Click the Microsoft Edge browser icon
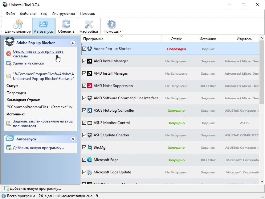This screenshot has width=265, height=199. click(x=90, y=160)
